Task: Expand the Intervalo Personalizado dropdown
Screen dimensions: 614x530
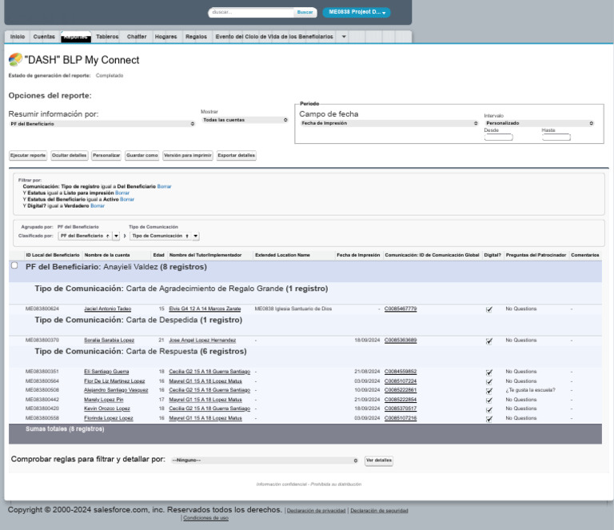Action: pos(539,123)
